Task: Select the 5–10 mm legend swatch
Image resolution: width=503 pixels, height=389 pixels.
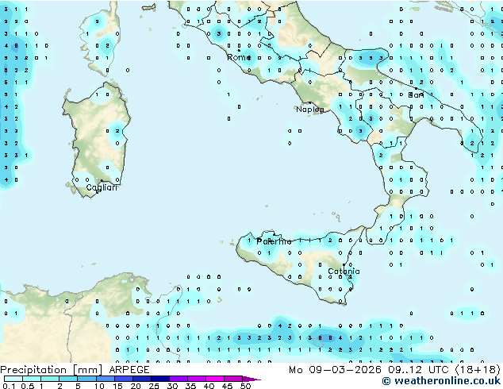Action: (x=86, y=379)
